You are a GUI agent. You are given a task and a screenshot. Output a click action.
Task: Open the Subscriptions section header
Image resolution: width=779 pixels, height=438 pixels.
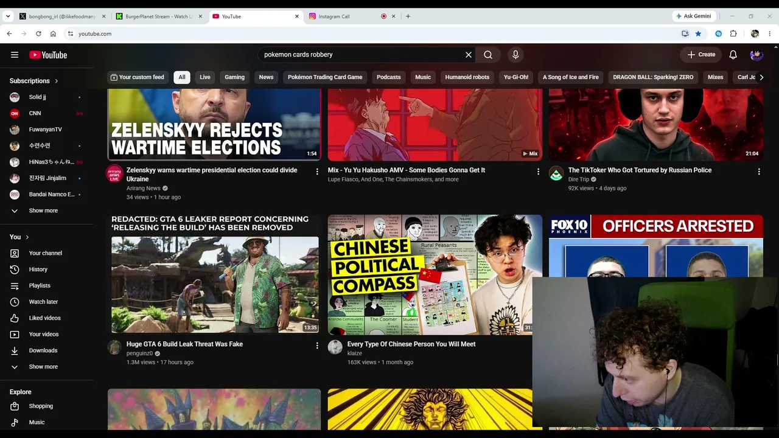pos(34,81)
